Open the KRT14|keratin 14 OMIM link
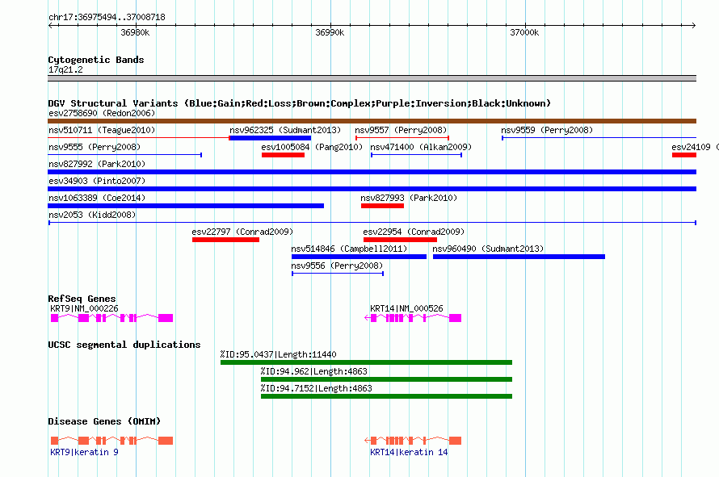The image size is (719, 477). tap(409, 452)
